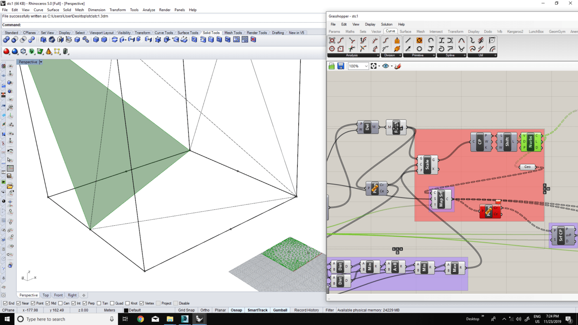The height and width of the screenshot is (325, 578).
Task: Click the Divide Curve icon in Division panel
Action: (x=385, y=40)
